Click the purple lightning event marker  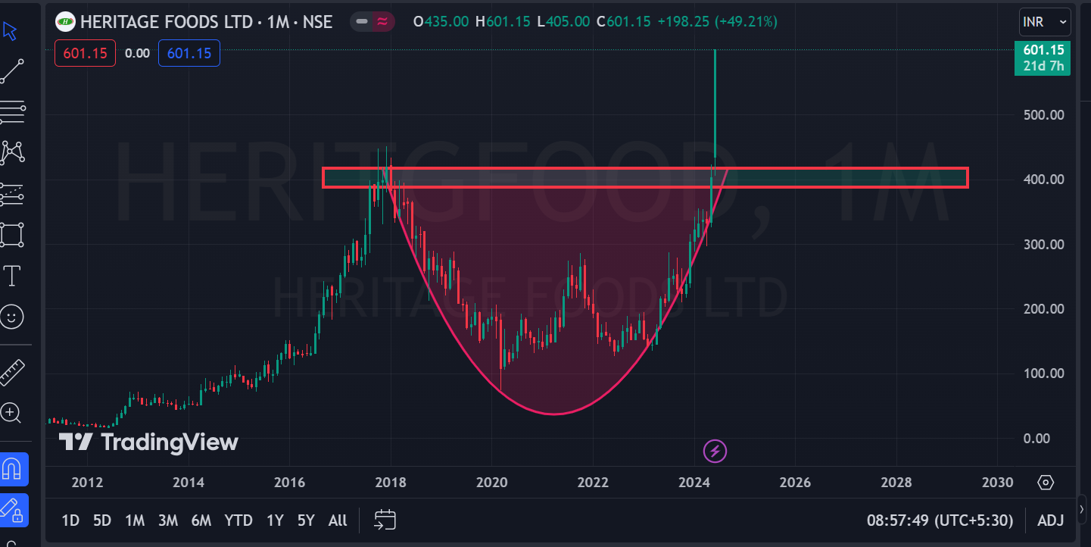715,452
